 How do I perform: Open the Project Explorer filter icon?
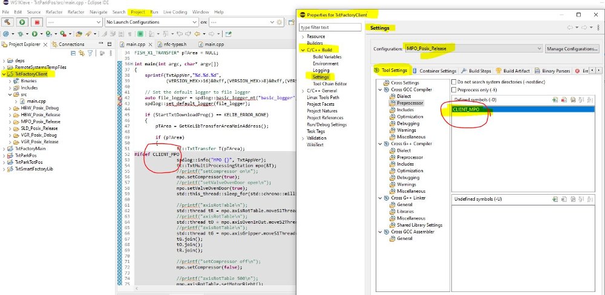(x=90, y=53)
